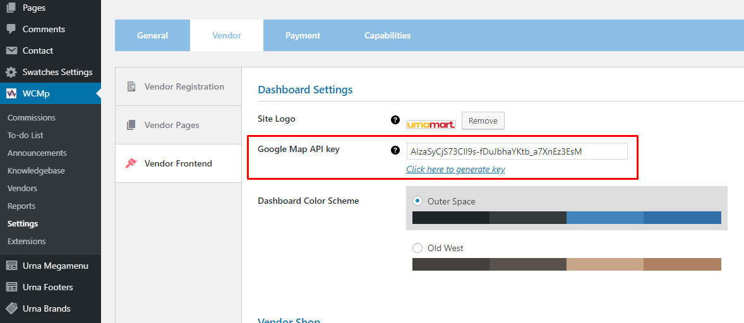Screen dimensions: 744x323
Task: Click the WCMp menu label
Action: tap(36, 94)
